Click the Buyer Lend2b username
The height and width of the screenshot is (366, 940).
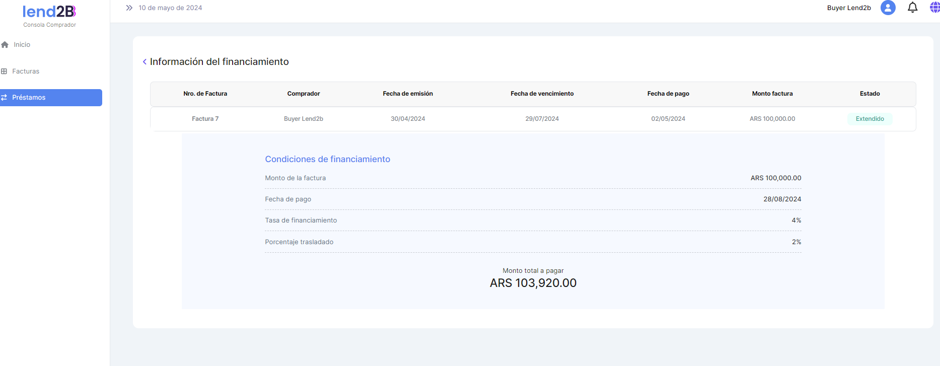849,8
